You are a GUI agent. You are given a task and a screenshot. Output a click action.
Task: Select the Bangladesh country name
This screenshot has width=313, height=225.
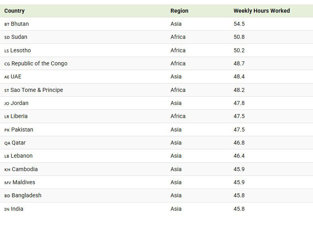point(26,195)
